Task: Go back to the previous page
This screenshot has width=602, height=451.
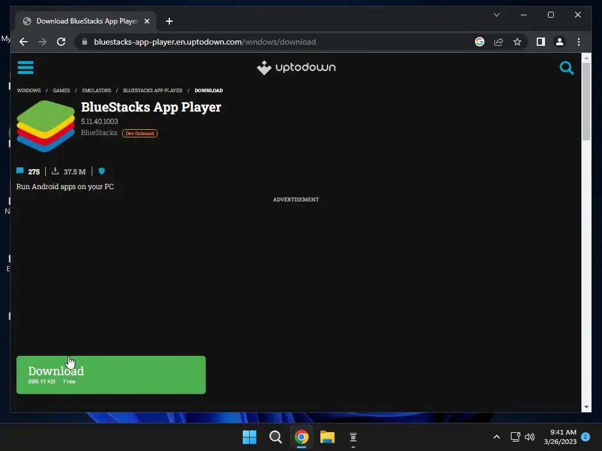Action: [24, 42]
